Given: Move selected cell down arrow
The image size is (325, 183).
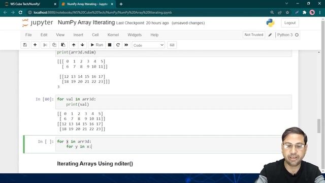Looking at the screenshot, I should tap(82, 45).
